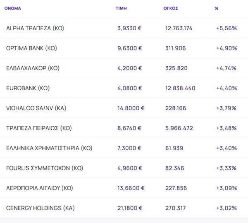Image resolution: width=248 pixels, height=223 pixels.
Task: Click the +3,02% change value
Action: click(226, 208)
